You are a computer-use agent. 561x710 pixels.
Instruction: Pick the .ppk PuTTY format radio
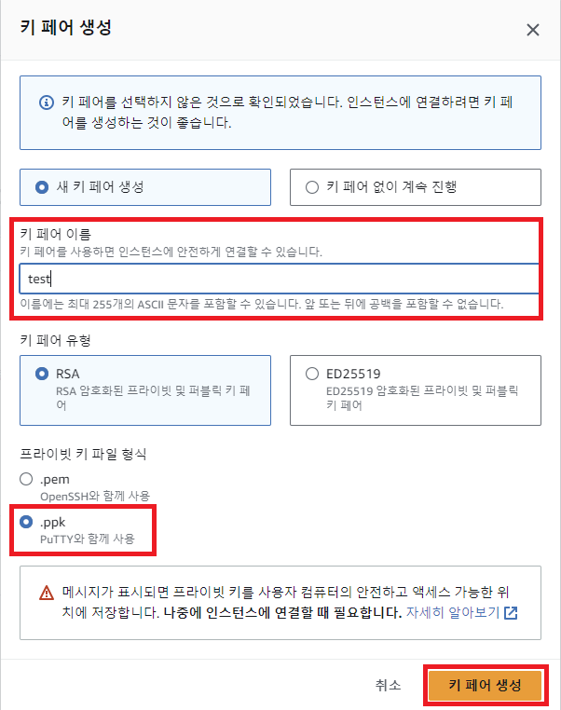26,522
